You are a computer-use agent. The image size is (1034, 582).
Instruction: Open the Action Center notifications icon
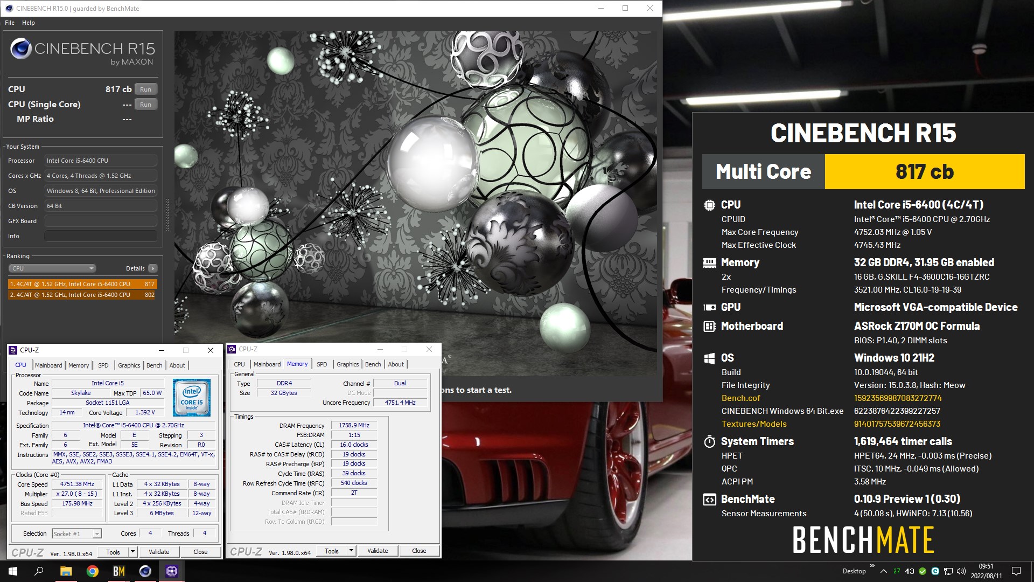1016,571
